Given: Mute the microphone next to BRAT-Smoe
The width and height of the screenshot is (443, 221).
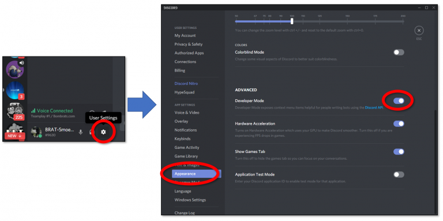Looking at the screenshot, I should pyautogui.click(x=81, y=132).
